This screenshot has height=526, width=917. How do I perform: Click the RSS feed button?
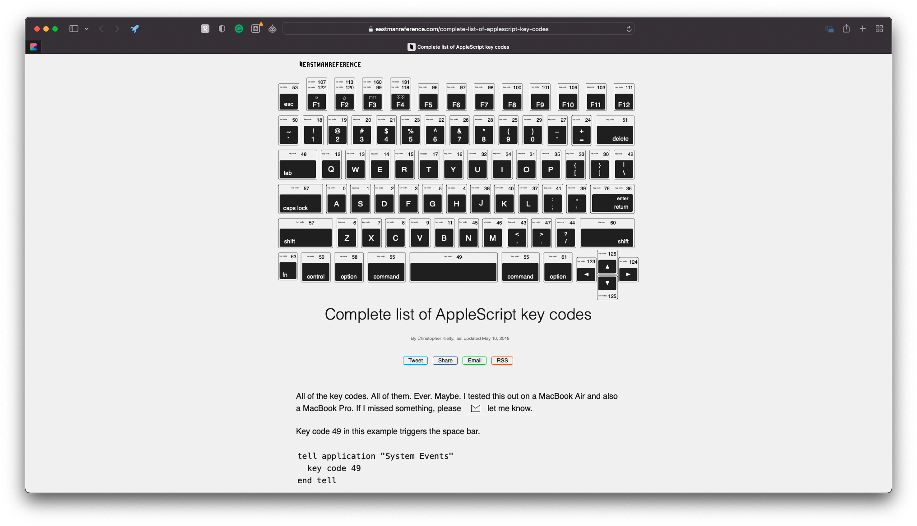tap(502, 360)
